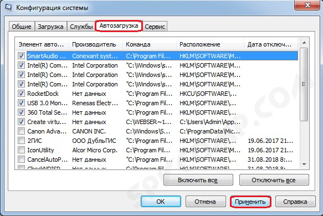Image resolution: width=323 pixels, height=216 pixels.
Task: Click C:\Users\Admin\App... location cell
Action: (x=210, y=122)
